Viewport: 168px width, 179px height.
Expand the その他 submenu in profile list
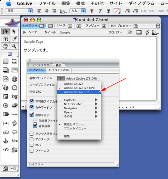coord(79,116)
